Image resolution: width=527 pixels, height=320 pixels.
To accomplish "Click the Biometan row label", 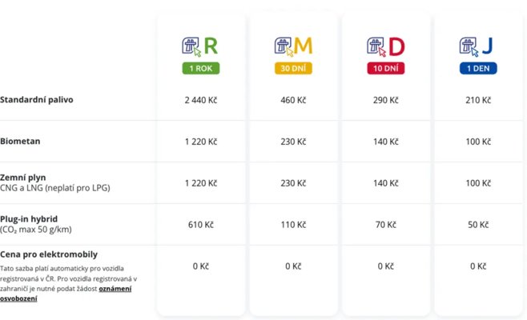I will tap(20, 141).
